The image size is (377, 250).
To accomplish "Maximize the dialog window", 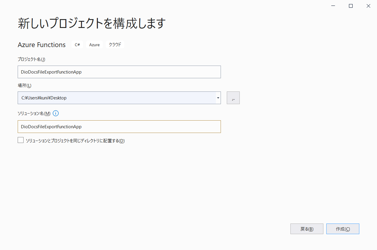I will click(x=351, y=6).
